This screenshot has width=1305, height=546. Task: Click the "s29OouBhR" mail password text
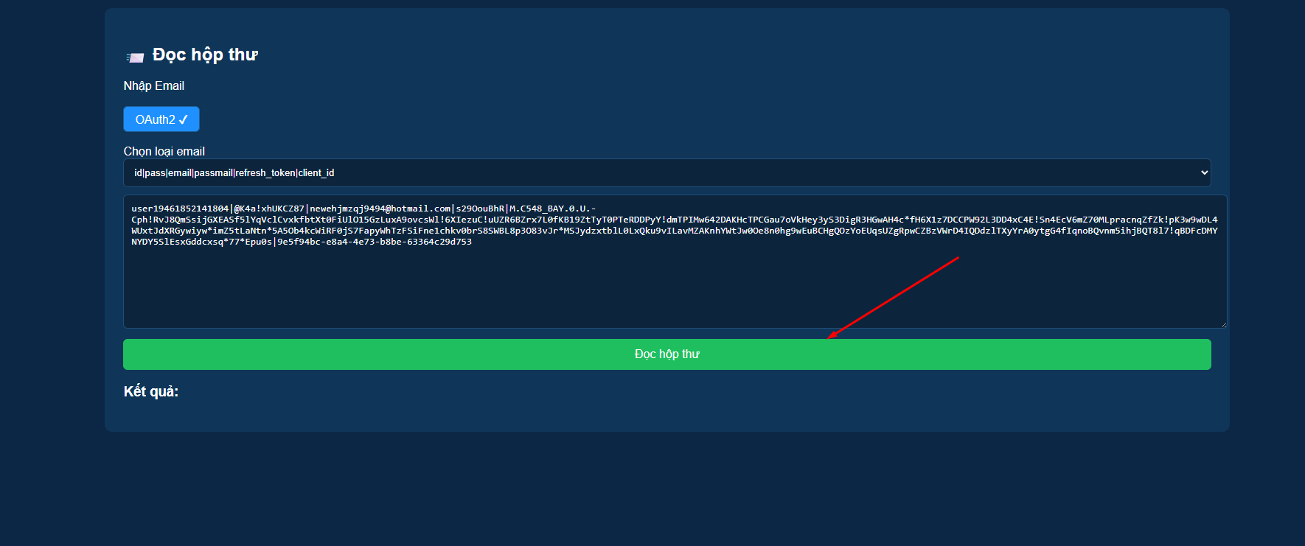point(480,209)
